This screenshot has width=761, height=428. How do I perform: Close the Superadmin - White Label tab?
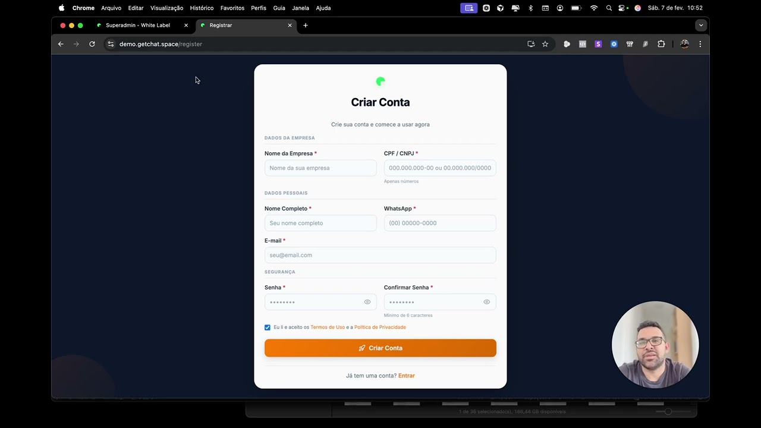(186, 26)
